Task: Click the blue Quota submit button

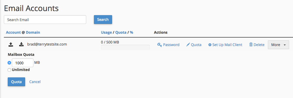Action: (x=17, y=82)
